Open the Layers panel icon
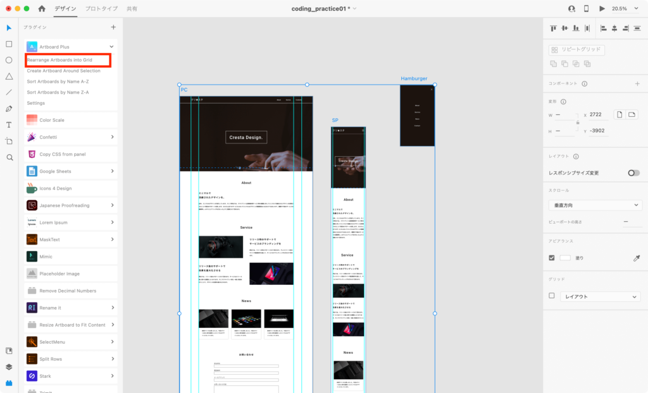Image resolution: width=648 pixels, height=393 pixels. click(x=9, y=366)
